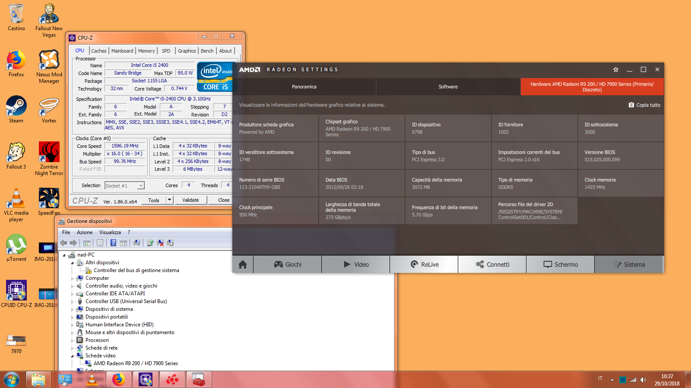Click VLC cone icon in the taskbar
Screen dimensions: 691x388
pos(92,380)
